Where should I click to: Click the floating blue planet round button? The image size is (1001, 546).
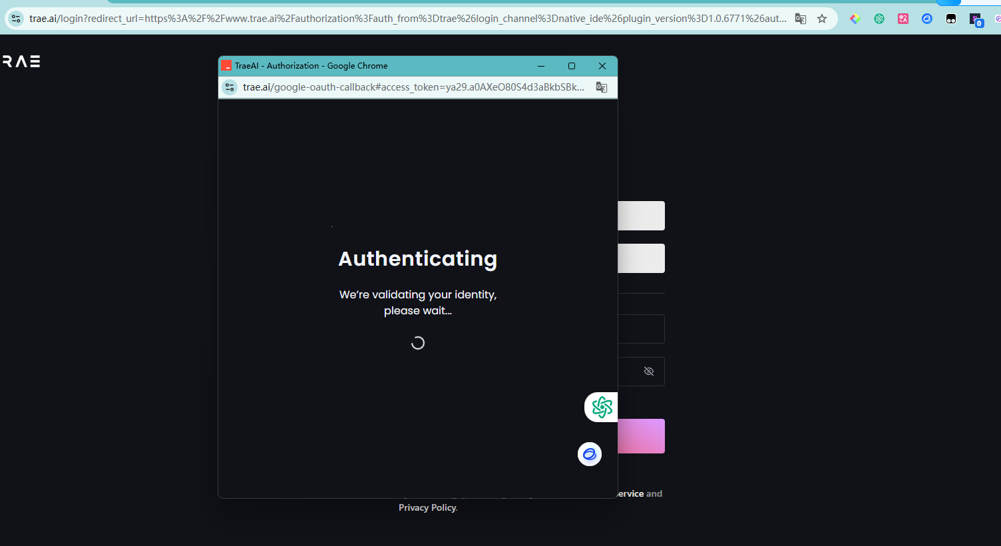(x=590, y=454)
